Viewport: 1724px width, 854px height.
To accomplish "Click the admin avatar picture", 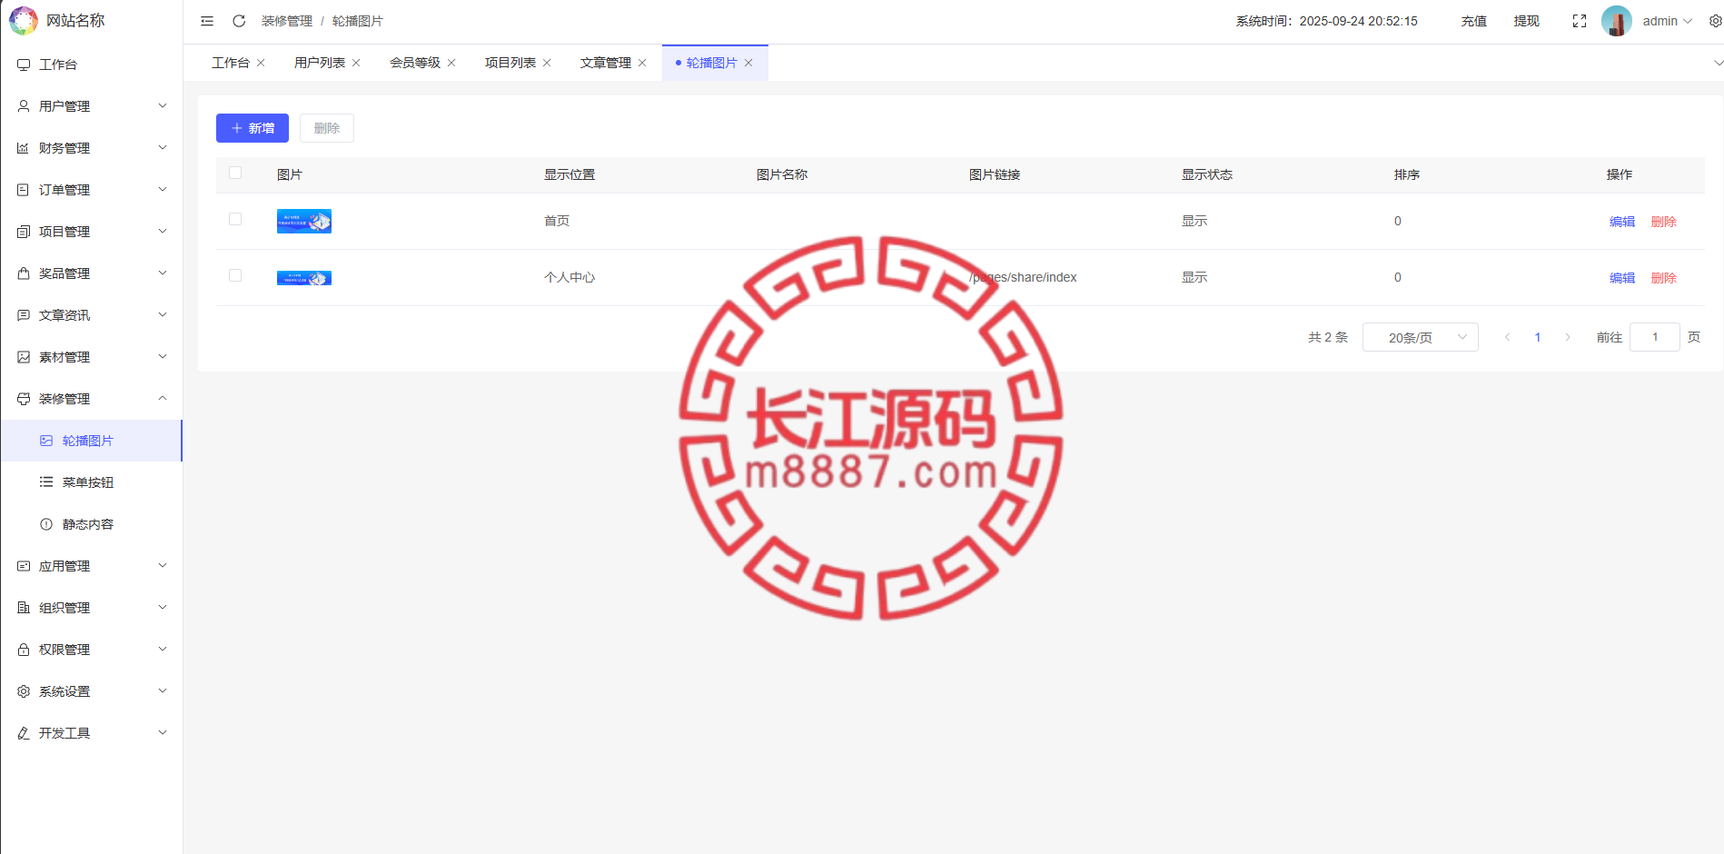I will point(1617,21).
